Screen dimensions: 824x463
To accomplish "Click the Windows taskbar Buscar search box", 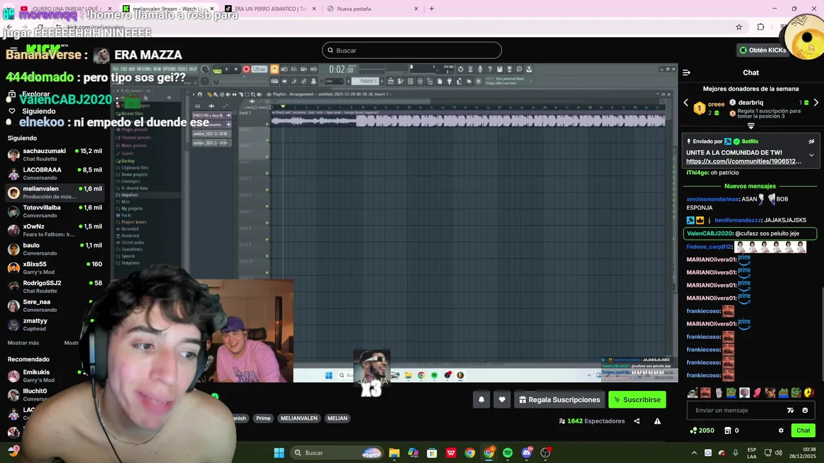I will tap(337, 453).
